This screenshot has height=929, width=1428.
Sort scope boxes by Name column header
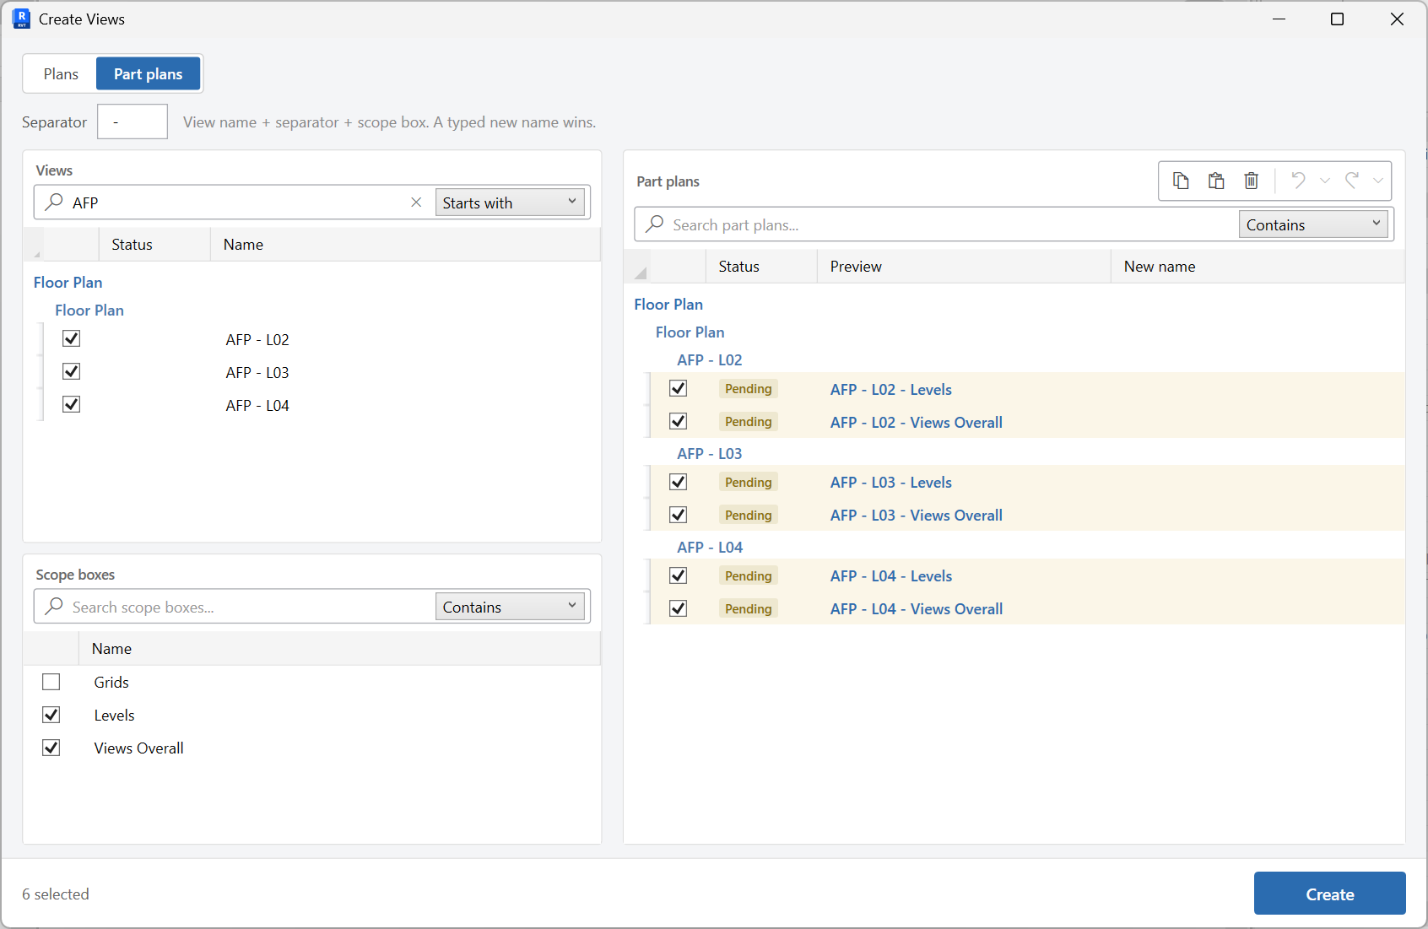pyautogui.click(x=339, y=649)
